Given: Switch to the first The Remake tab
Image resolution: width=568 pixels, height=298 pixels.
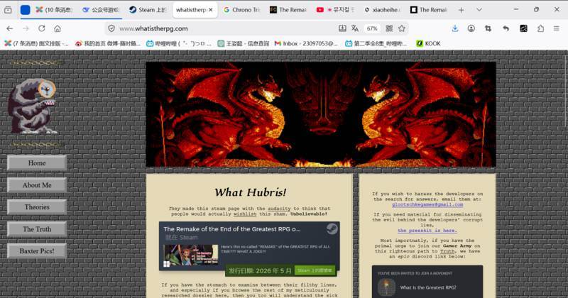Looking at the screenshot, I should point(288,10).
